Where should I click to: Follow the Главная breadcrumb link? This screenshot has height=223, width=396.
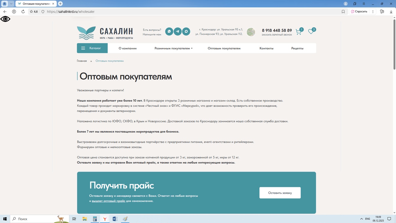coord(82,61)
